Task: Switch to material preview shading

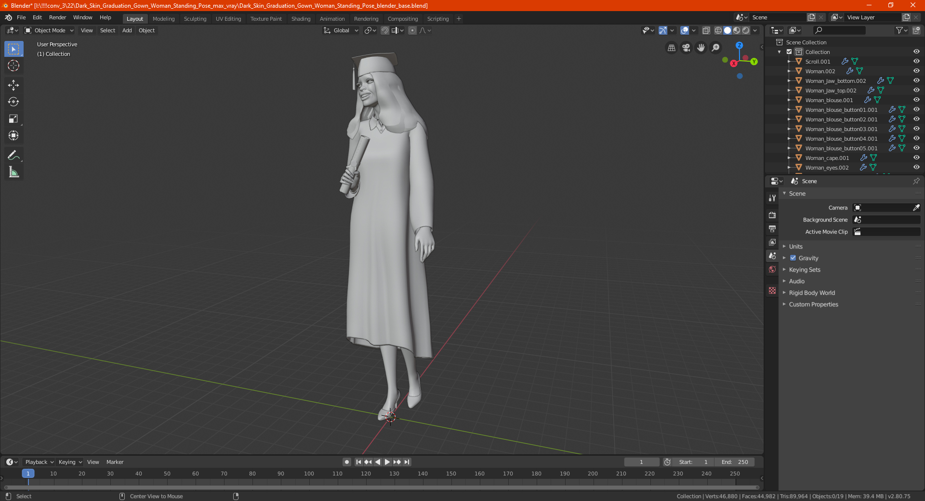Action: [x=737, y=30]
